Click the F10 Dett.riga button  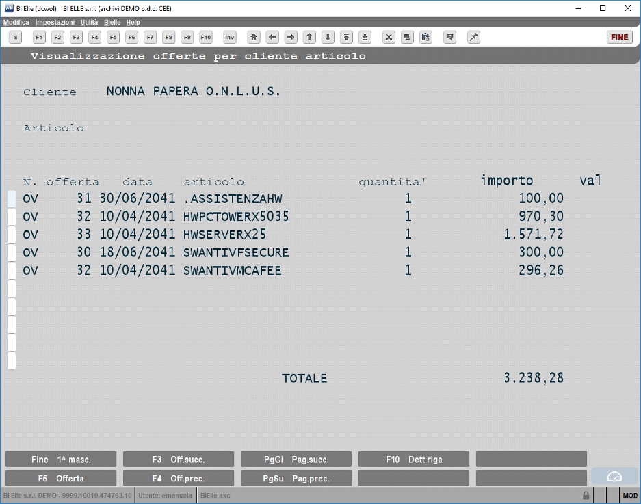coord(414,460)
